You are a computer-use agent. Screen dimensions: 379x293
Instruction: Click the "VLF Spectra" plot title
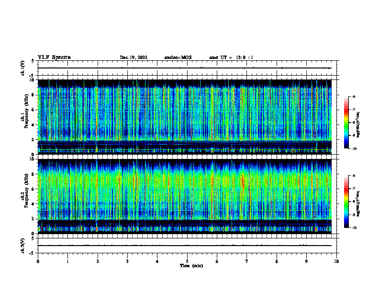pyautogui.click(x=54, y=57)
